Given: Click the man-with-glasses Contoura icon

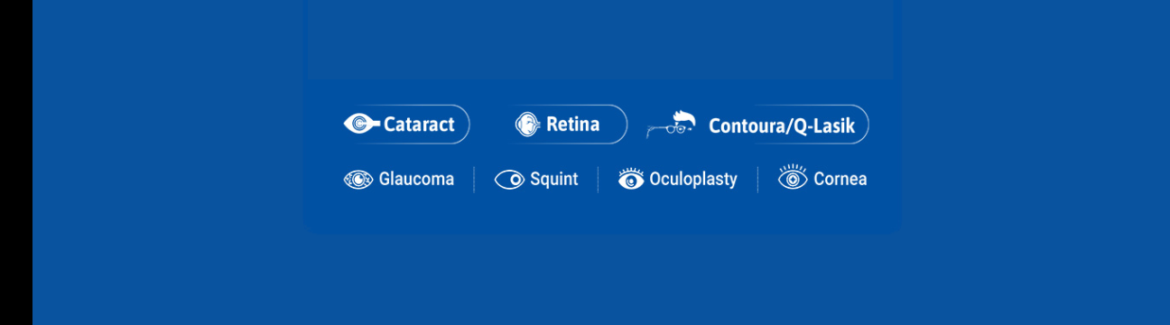Looking at the screenshot, I should click(x=671, y=124).
